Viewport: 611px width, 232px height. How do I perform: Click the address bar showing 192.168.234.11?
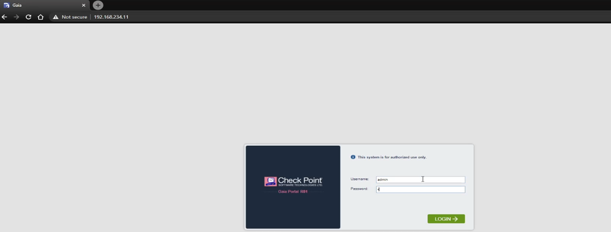(111, 17)
